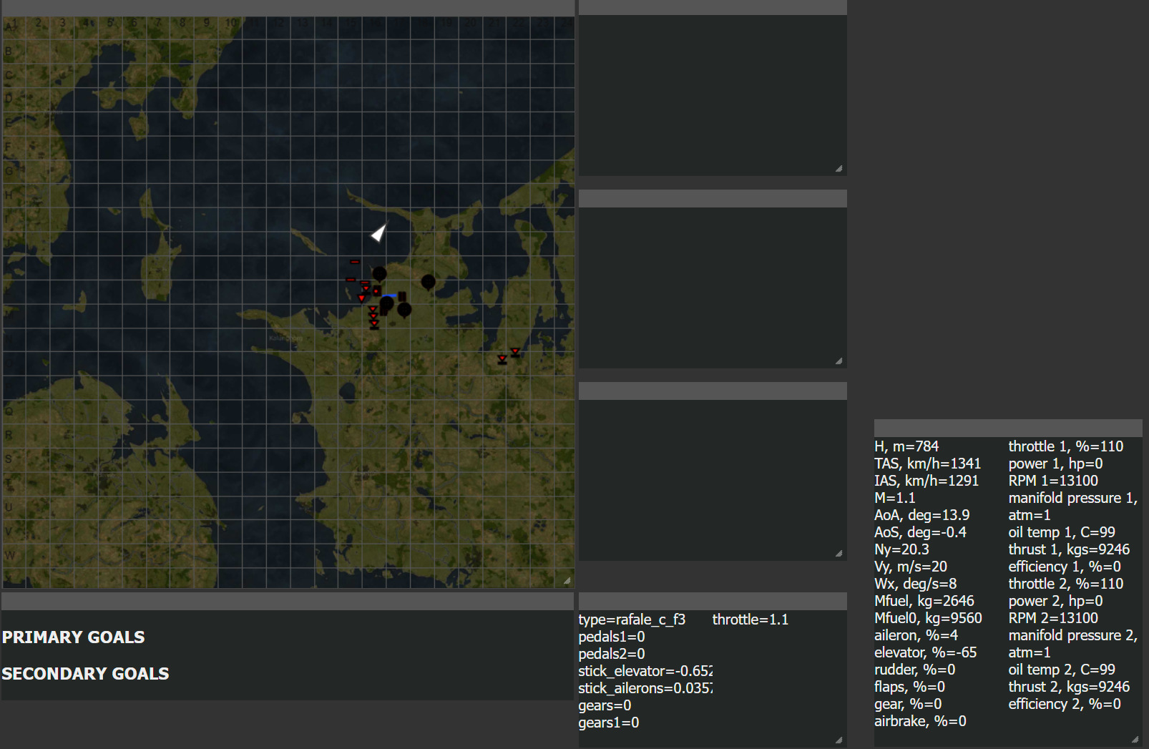This screenshot has height=749, width=1149.
Task: Click the easternmost black round map marker
Action: pyautogui.click(x=428, y=282)
